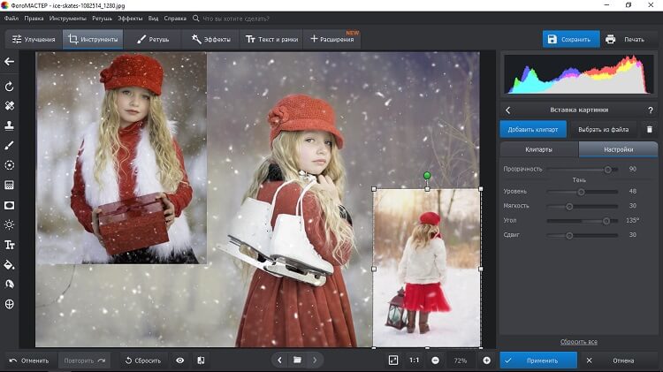Toggle fit-to-screen view mode
The width and height of the screenshot is (663, 372).
point(393,361)
